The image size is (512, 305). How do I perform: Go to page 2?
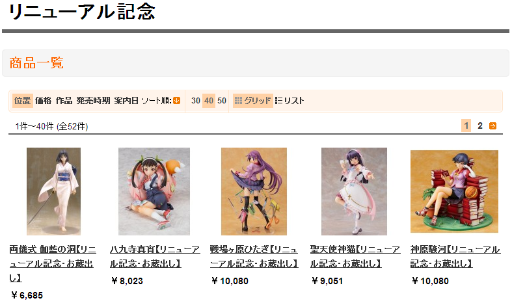coord(480,126)
